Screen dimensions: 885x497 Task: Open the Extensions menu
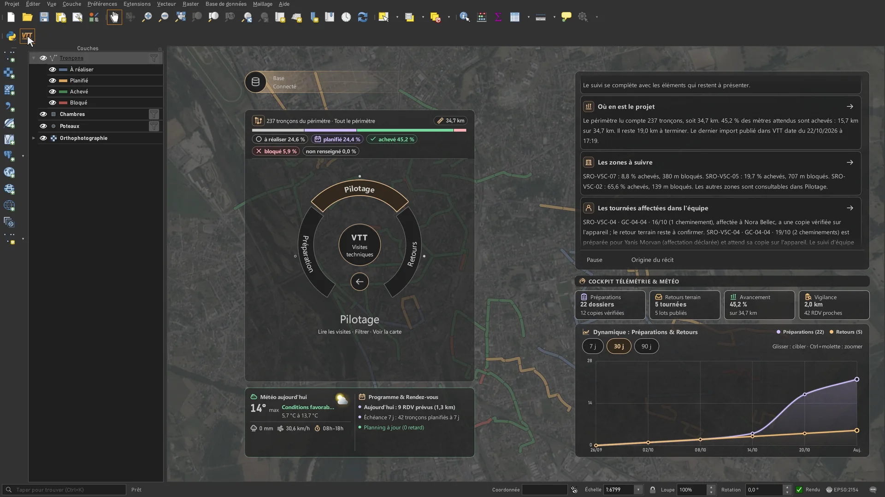137,4
